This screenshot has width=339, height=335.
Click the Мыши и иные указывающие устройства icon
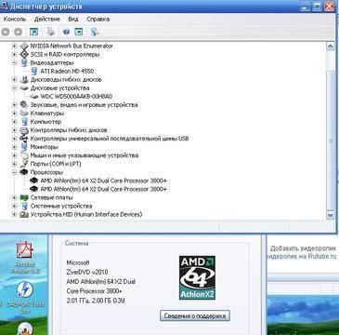click(x=24, y=155)
